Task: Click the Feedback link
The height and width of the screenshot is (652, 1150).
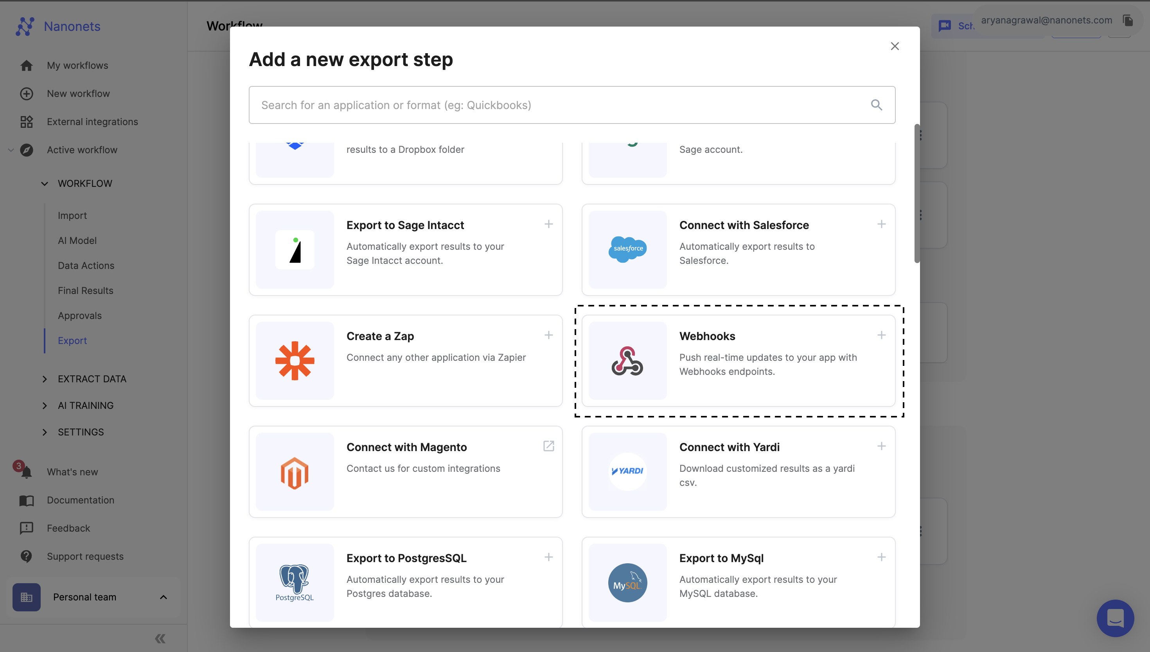Action: [x=68, y=528]
